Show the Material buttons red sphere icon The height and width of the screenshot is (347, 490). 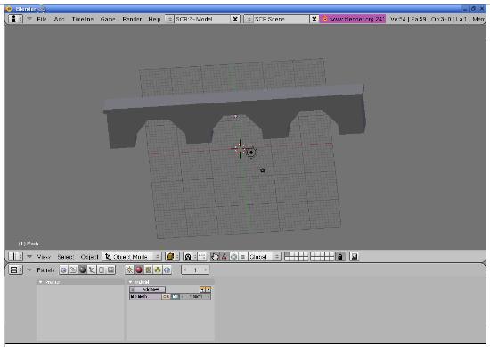coord(139,269)
